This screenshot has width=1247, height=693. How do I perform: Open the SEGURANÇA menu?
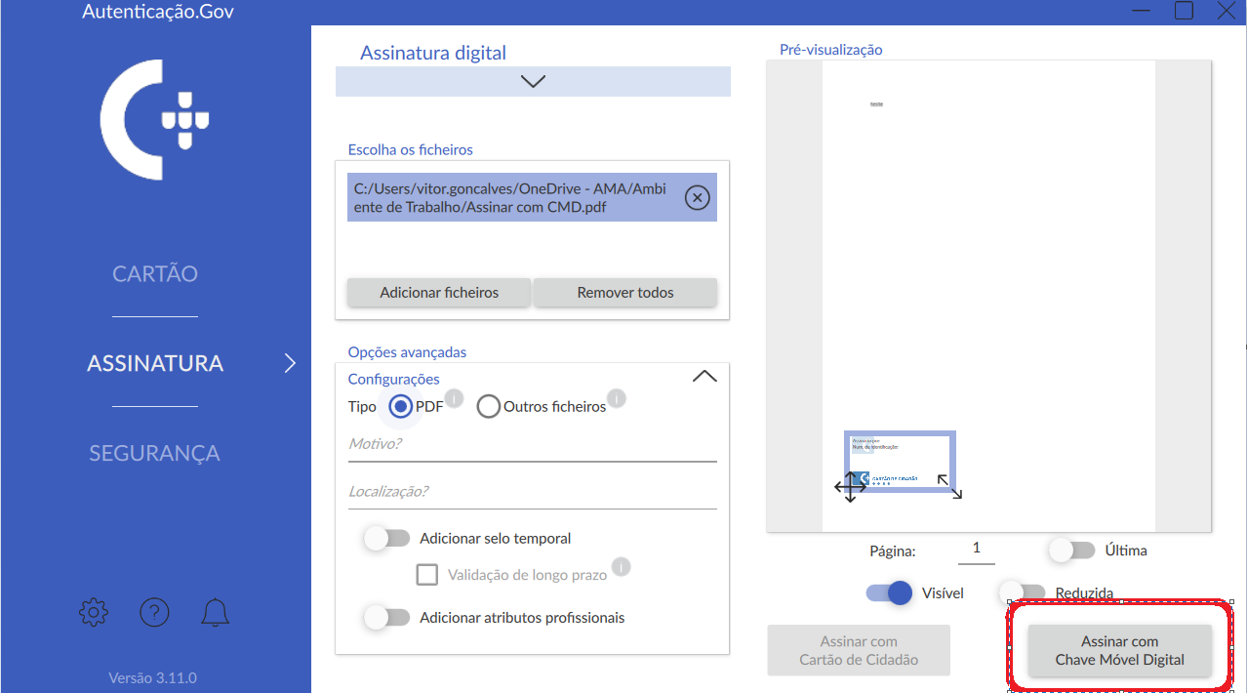155,453
